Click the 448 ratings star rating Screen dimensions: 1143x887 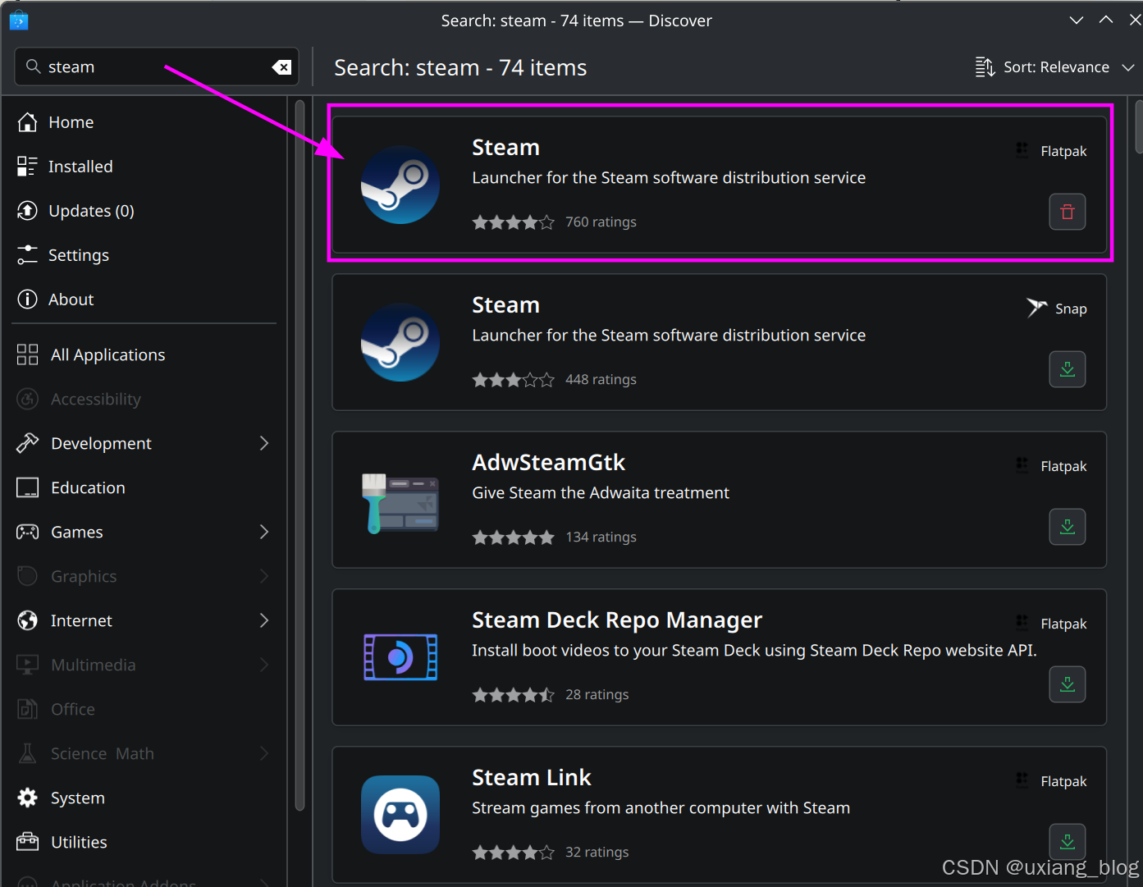tap(514, 380)
